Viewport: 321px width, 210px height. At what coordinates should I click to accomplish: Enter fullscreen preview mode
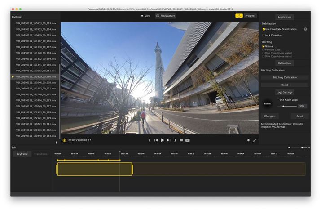coord(255,140)
